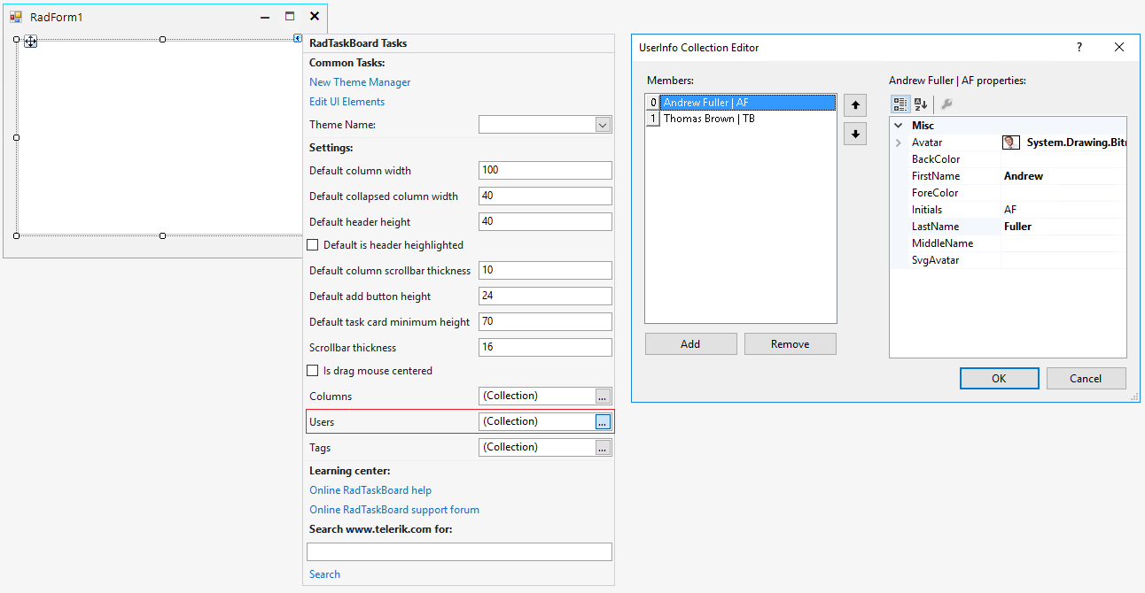Image resolution: width=1145 pixels, height=593 pixels.
Task: Open the Users collection via its ellipsis button
Action: (x=604, y=421)
